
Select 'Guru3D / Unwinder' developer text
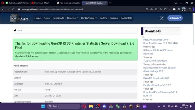coord(54,84)
